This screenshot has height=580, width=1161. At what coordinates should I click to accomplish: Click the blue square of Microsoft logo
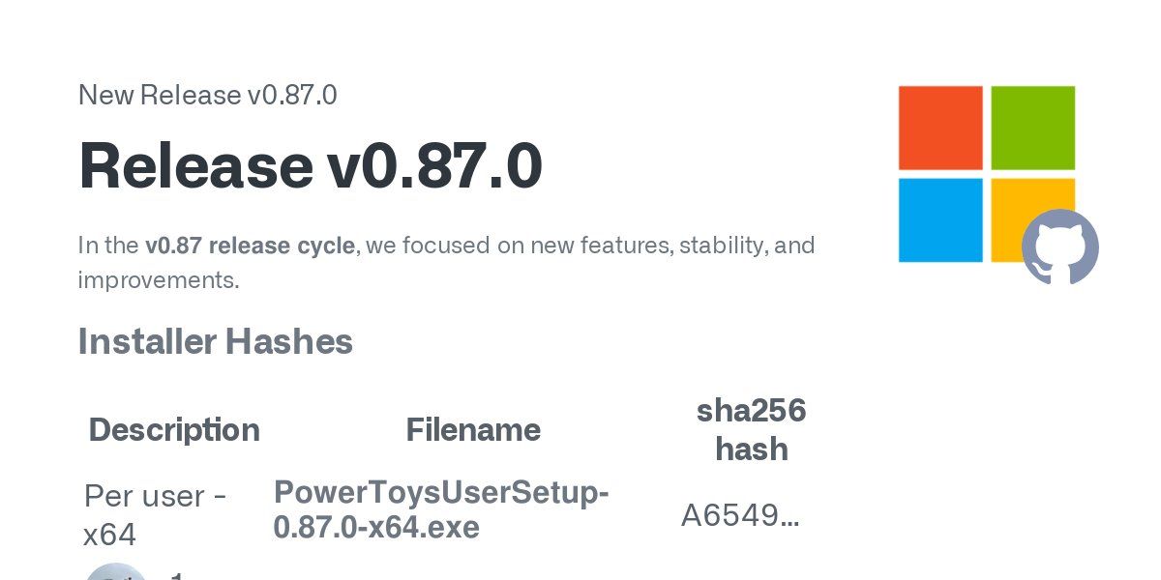pyautogui.click(x=940, y=219)
